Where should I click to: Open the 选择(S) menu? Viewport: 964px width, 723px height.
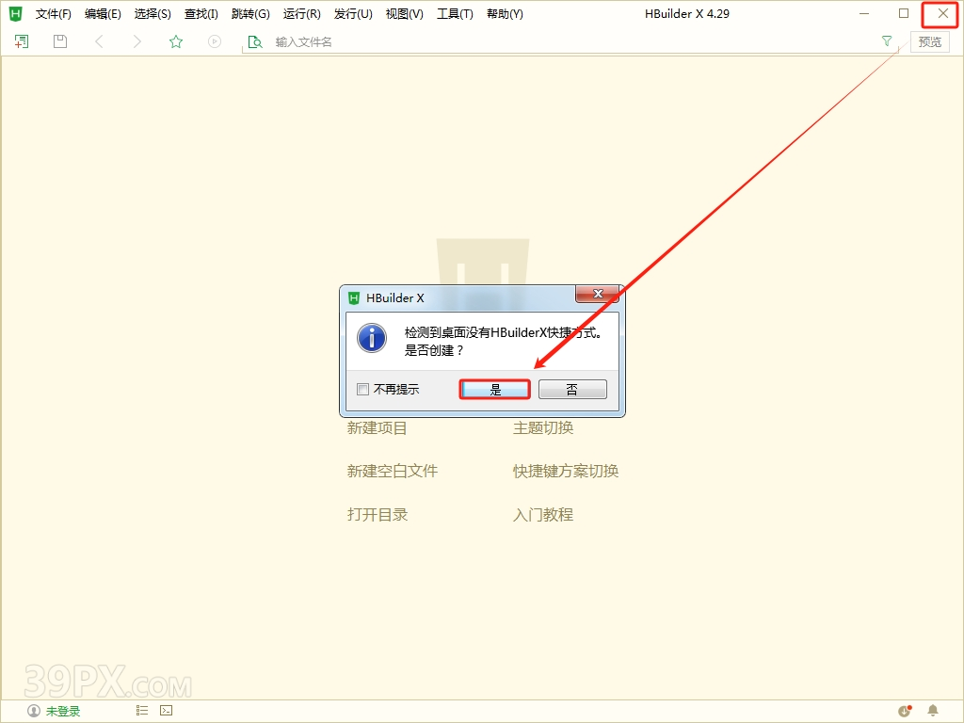pyautogui.click(x=153, y=13)
